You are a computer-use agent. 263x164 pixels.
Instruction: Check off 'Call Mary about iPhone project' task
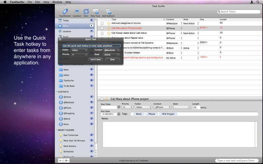102,28
